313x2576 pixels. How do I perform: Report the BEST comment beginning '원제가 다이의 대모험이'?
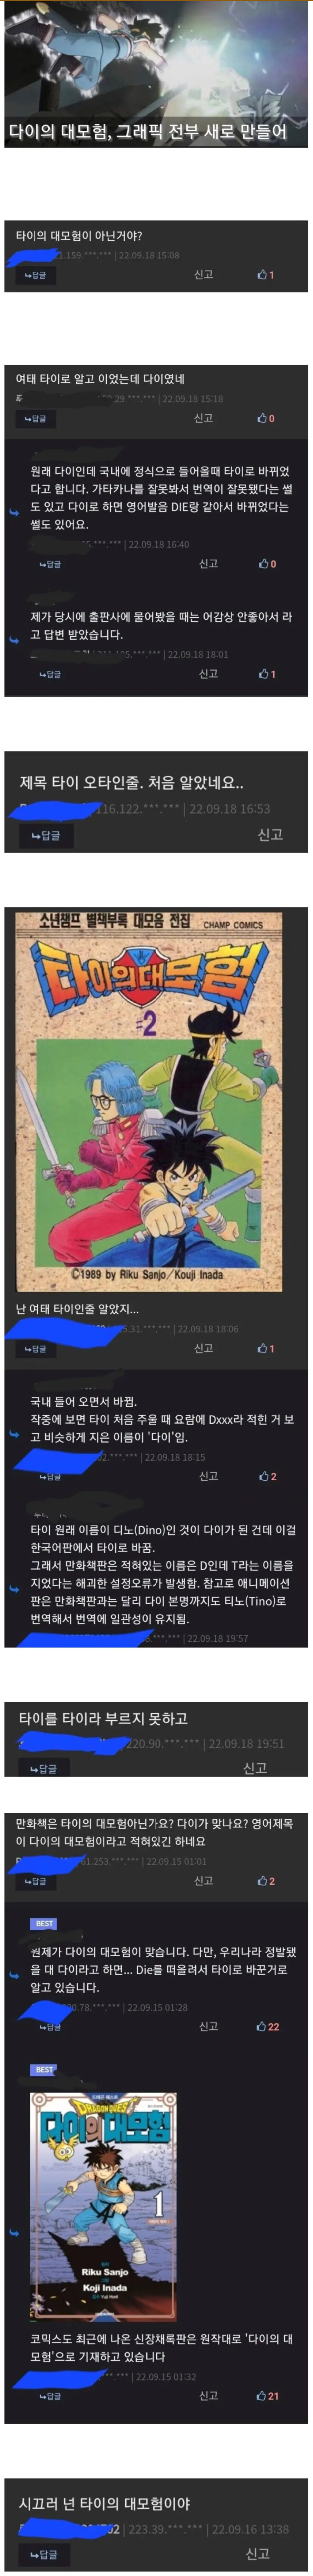point(208,2027)
